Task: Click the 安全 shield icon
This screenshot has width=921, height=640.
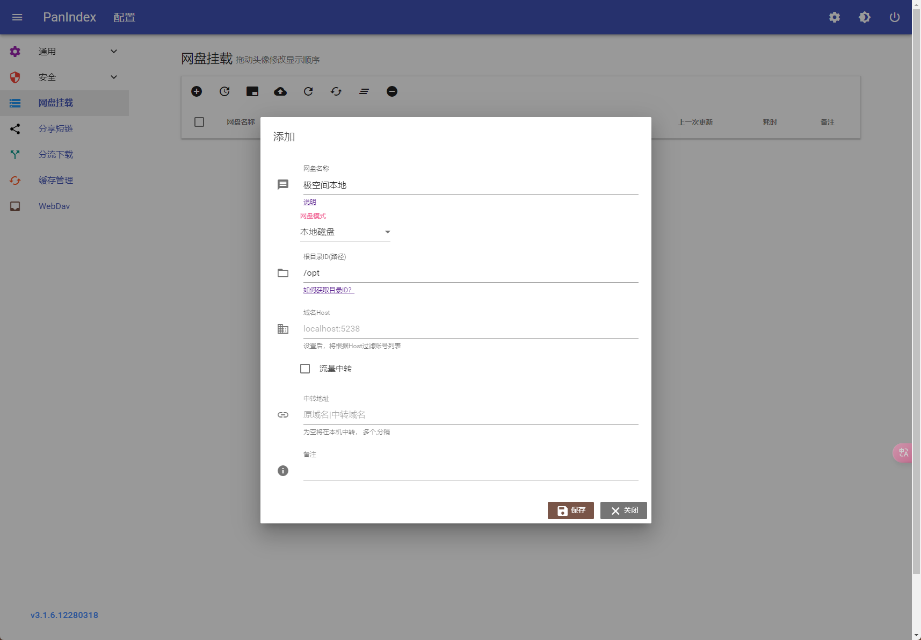Action: (x=15, y=77)
